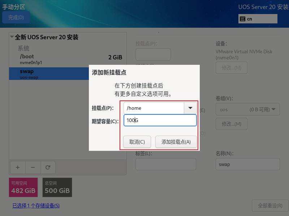This screenshot has width=289, height=216.
Task: Select the /boot nvme0n1p1 partition row
Action: coord(68,59)
